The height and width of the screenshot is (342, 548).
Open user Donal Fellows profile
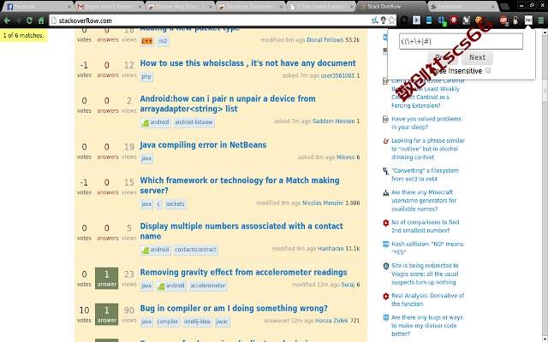pyautogui.click(x=325, y=40)
